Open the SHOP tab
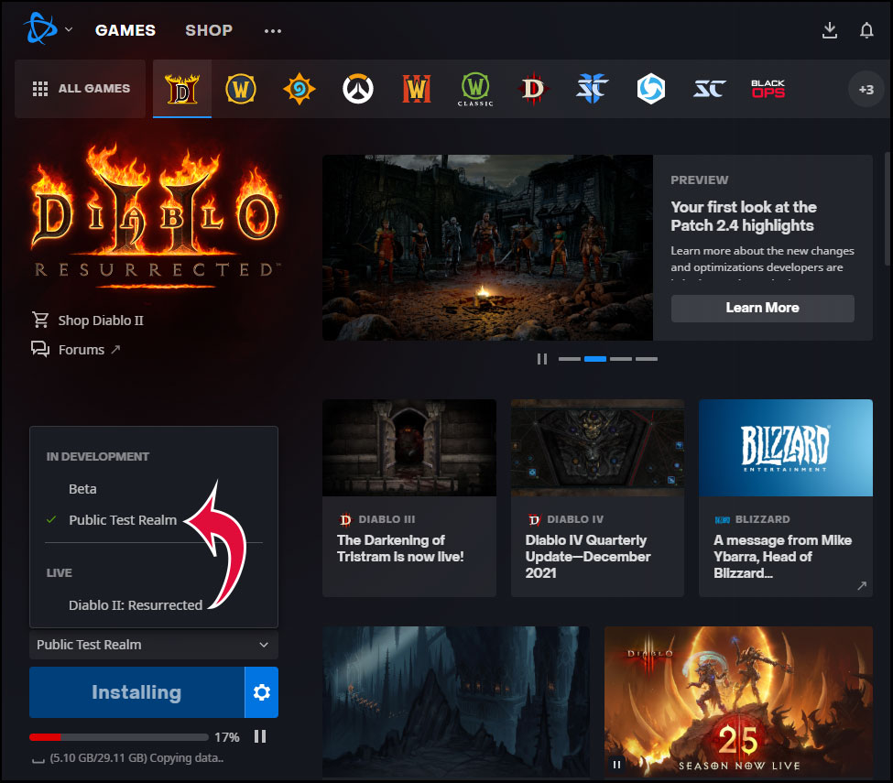Screen dimensions: 893x783 [209, 30]
